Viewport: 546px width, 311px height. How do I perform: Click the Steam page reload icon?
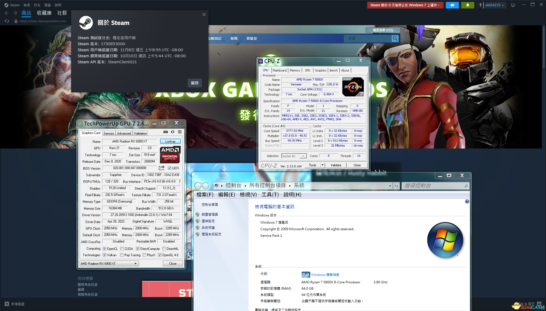pos(7,21)
